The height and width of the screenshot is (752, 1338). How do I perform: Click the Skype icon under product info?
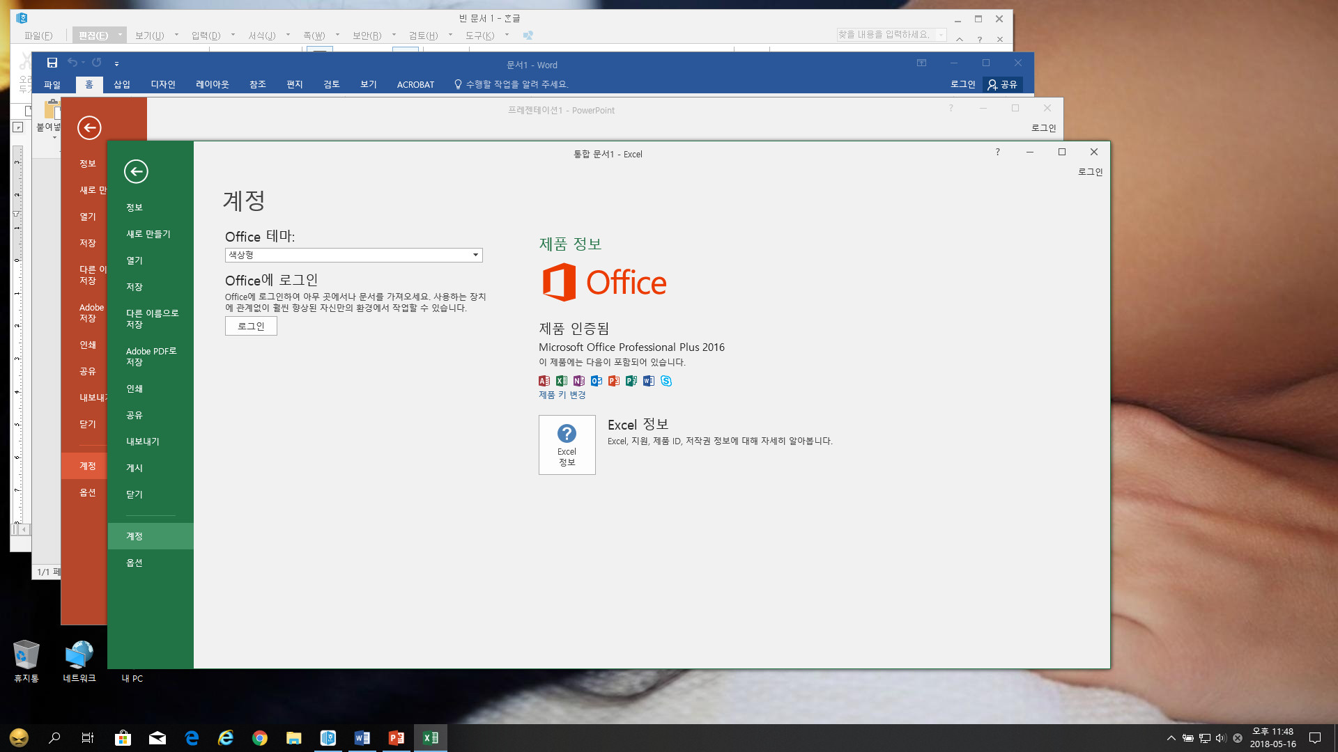[x=666, y=381]
